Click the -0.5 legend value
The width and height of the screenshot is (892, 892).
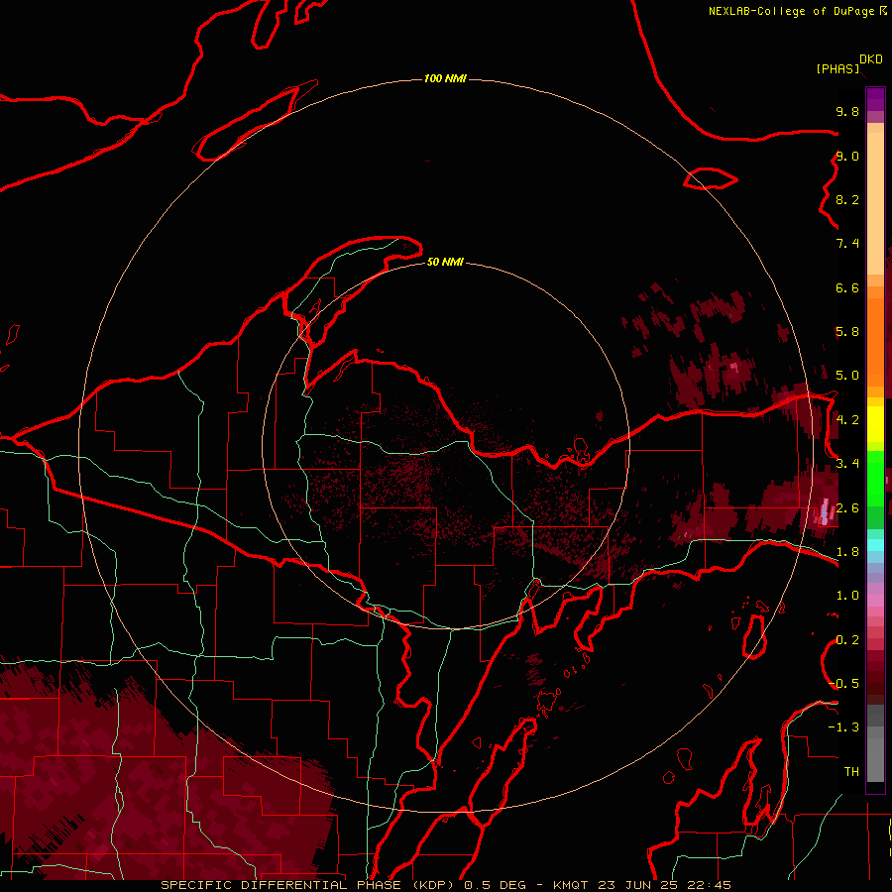pyautogui.click(x=844, y=684)
